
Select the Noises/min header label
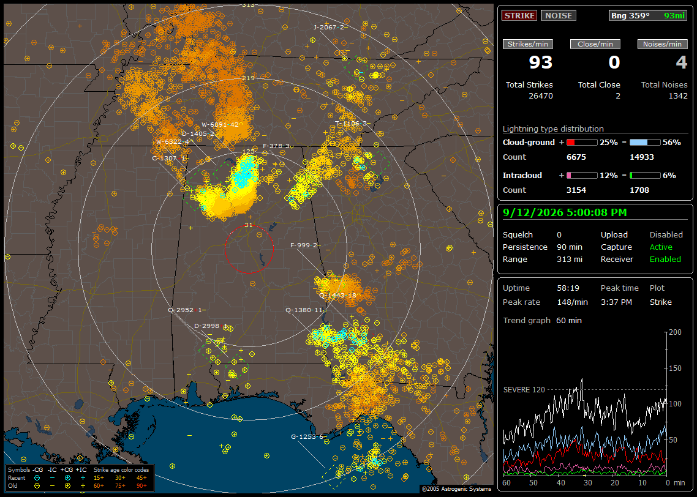[x=662, y=44]
